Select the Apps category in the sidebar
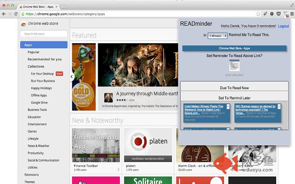The width and height of the screenshot is (295, 184). tap(44, 45)
